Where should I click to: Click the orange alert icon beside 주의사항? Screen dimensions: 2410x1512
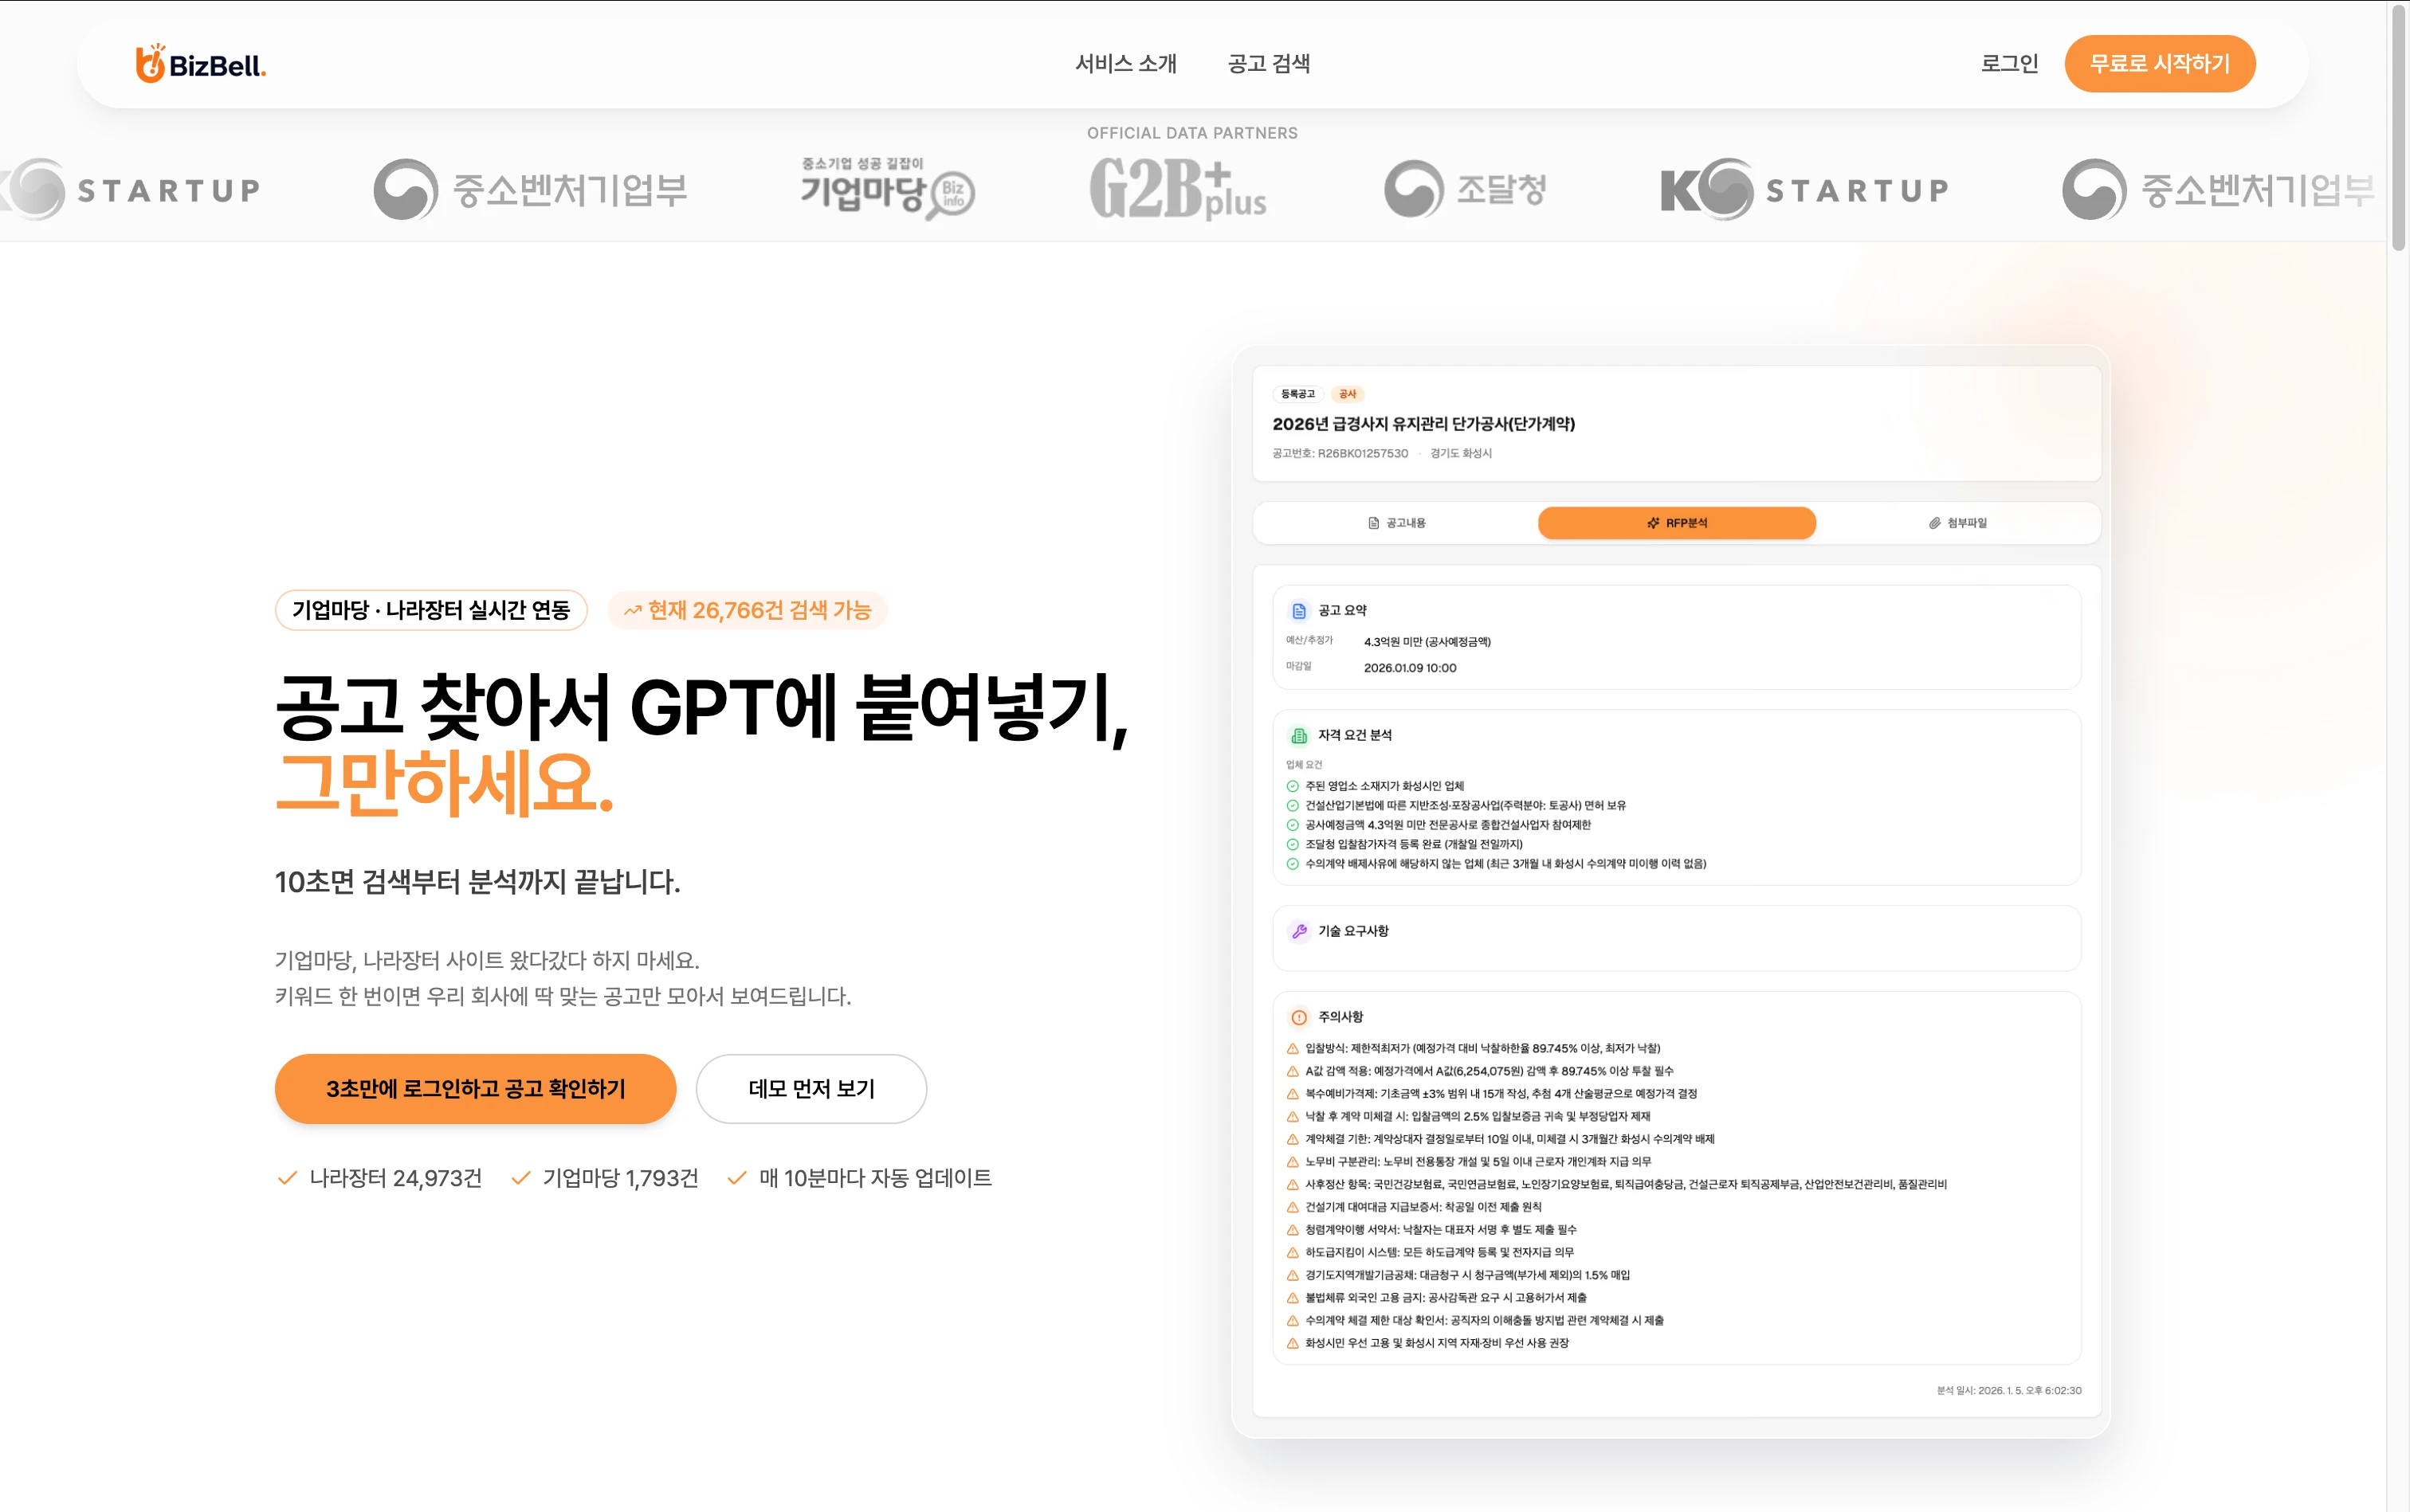coord(1298,1017)
